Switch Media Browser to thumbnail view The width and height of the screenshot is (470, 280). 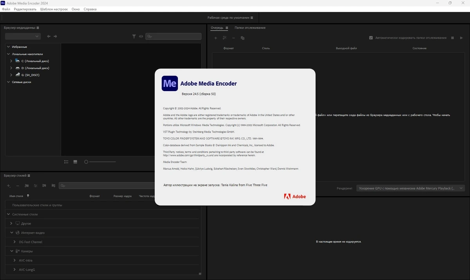coord(75,162)
